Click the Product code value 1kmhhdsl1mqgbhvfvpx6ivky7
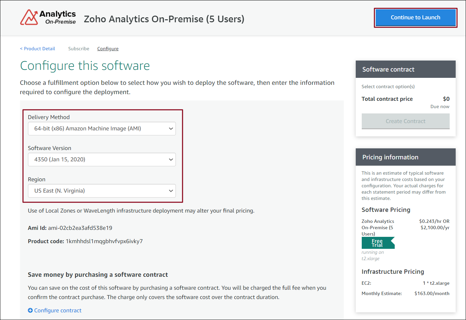The image size is (466, 320). pyautogui.click(x=104, y=241)
